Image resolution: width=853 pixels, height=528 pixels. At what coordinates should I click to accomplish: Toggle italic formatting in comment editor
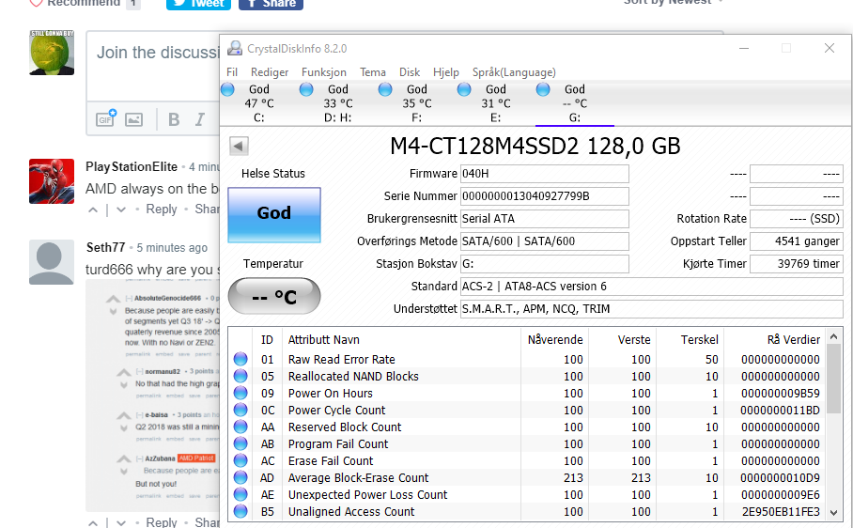pyautogui.click(x=199, y=119)
